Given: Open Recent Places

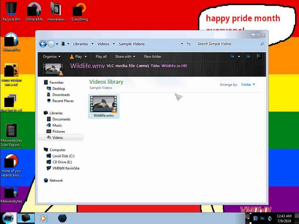Looking at the screenshot, I should point(63,101).
